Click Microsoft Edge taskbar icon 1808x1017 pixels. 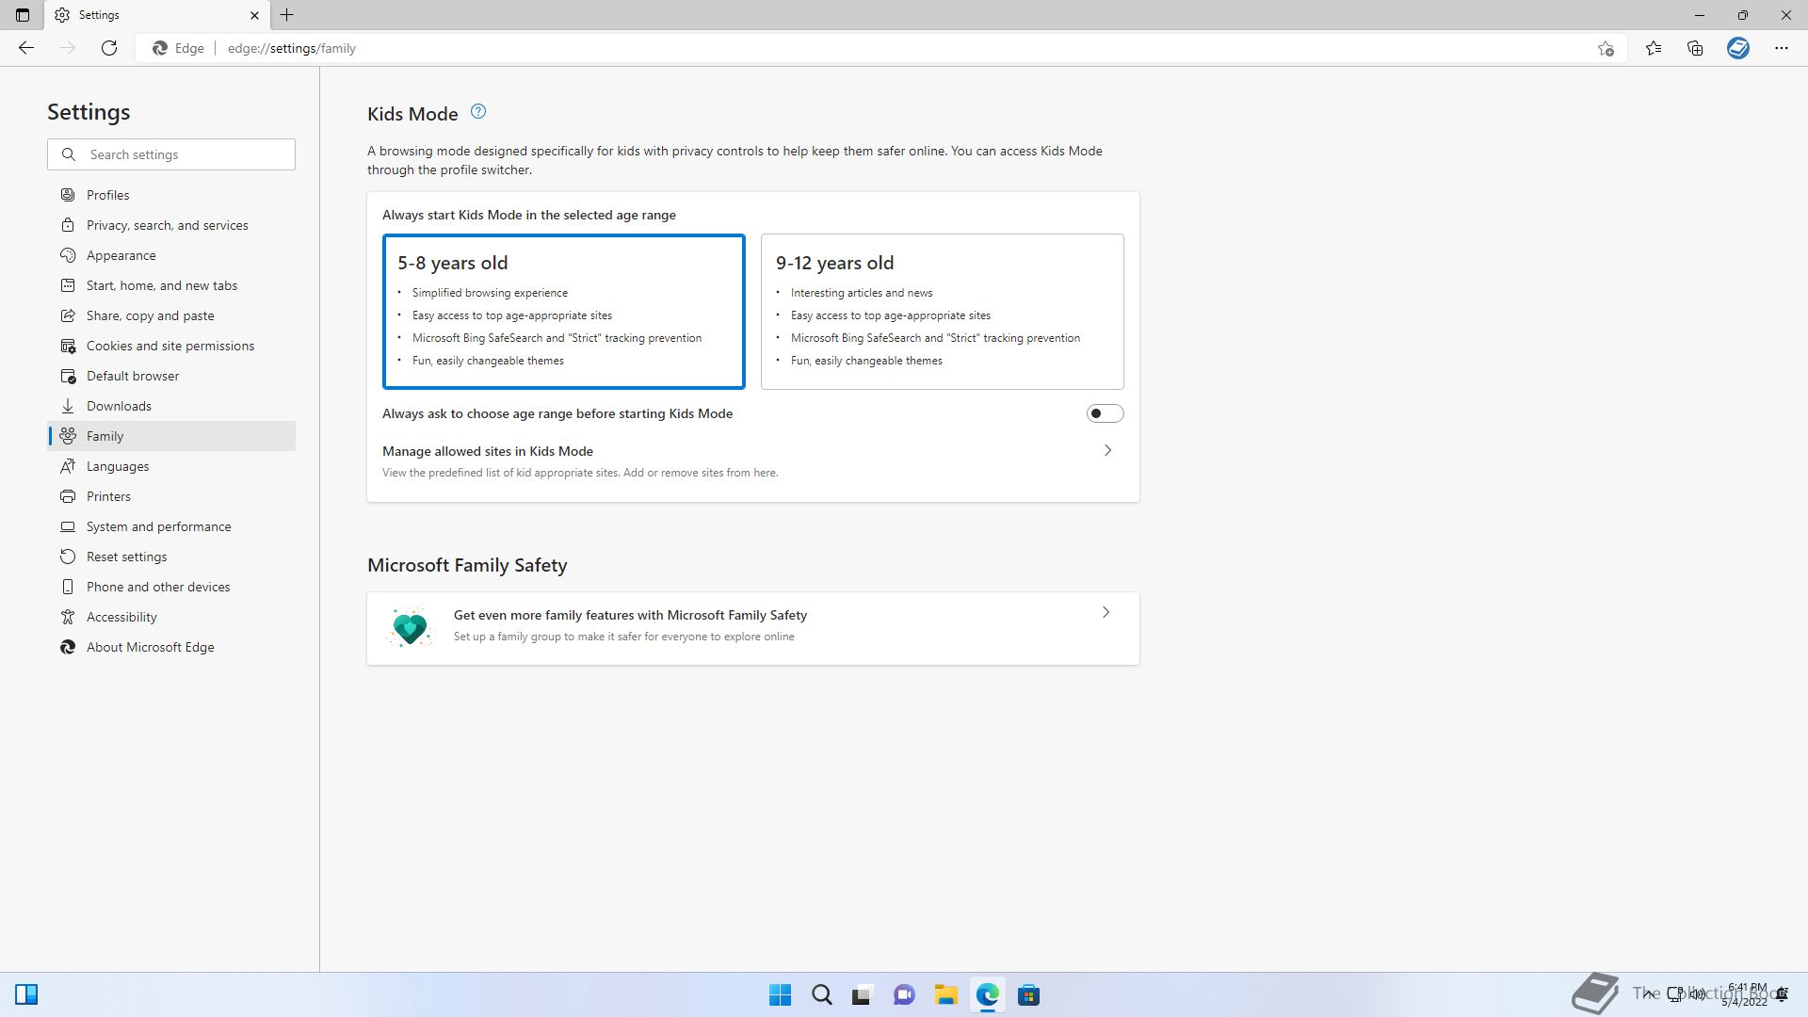click(987, 994)
